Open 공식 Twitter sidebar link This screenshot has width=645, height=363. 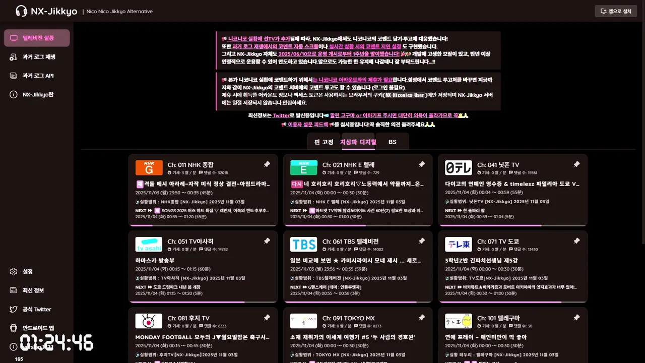[x=37, y=309]
